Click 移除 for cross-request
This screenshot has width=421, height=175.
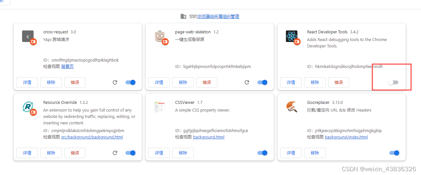tap(51, 82)
